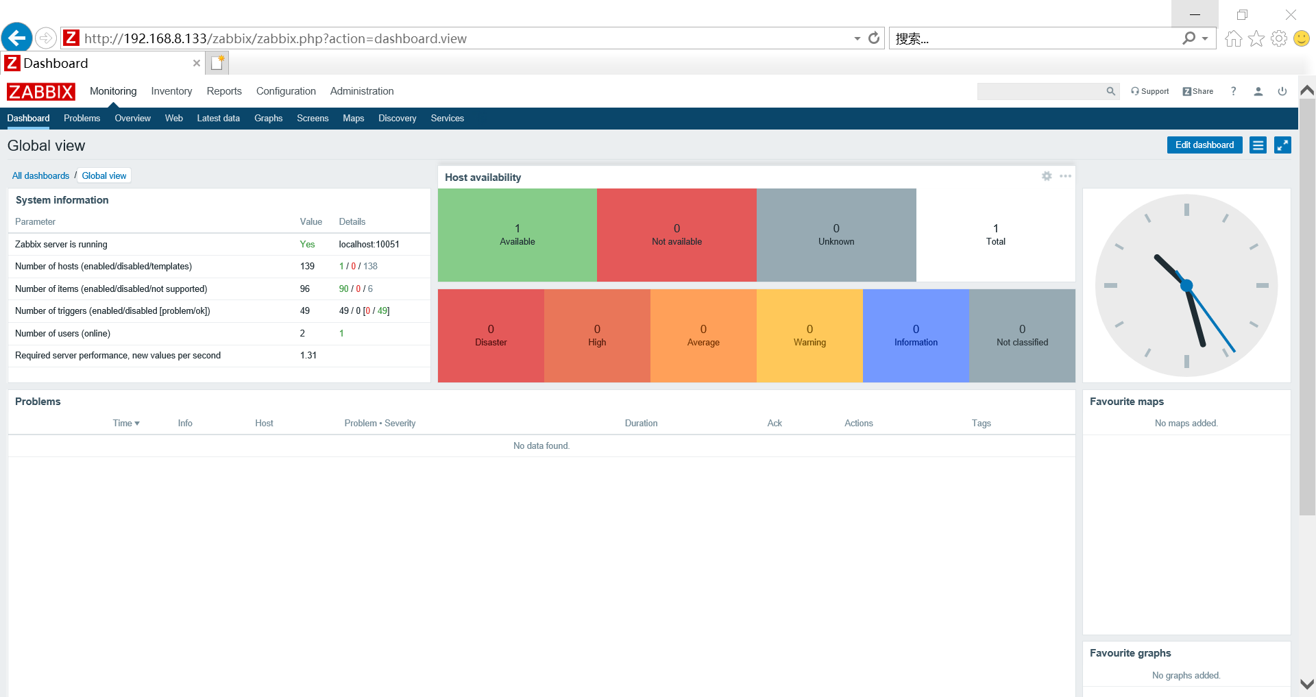
Task: Close the Dashboard browser tab
Action: pyautogui.click(x=197, y=63)
